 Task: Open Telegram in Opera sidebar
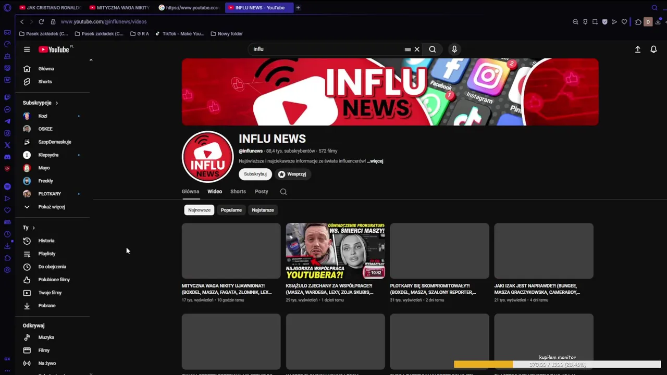tap(7, 121)
